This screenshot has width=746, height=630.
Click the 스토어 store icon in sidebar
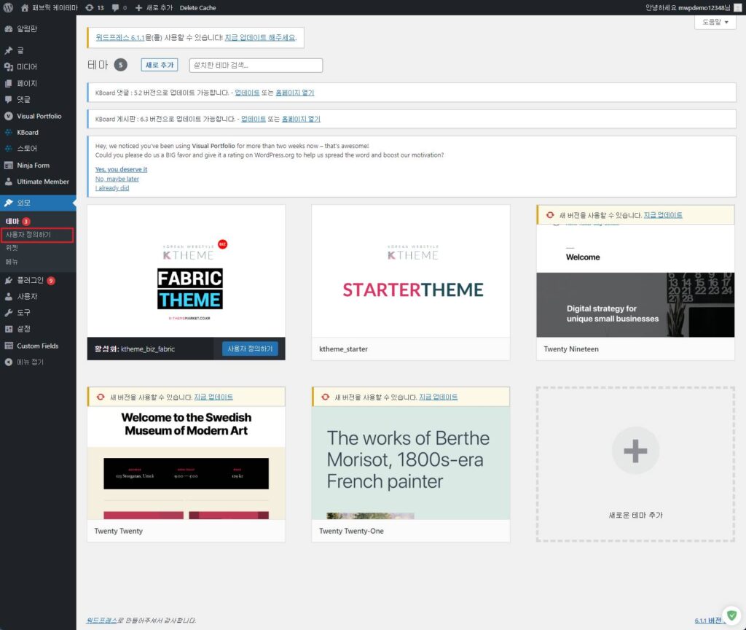tap(9, 149)
